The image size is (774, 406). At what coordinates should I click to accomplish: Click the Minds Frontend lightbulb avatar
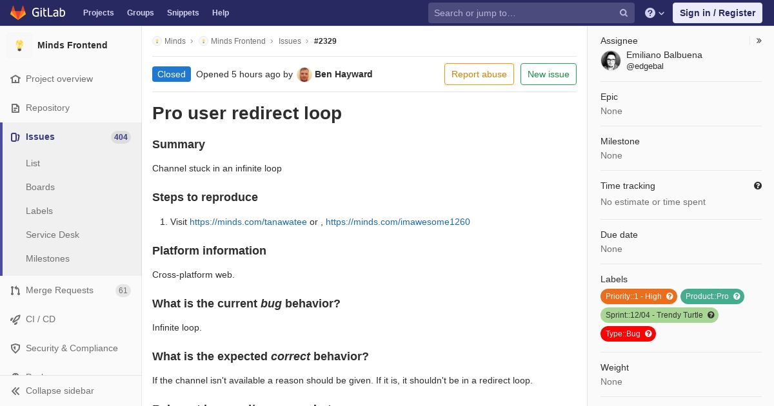pyautogui.click(x=19, y=45)
